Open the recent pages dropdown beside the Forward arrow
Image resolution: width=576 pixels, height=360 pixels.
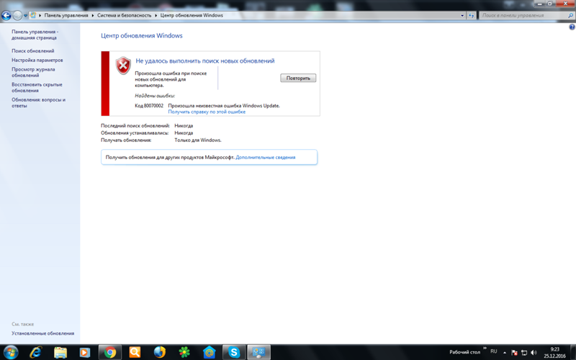(x=25, y=16)
